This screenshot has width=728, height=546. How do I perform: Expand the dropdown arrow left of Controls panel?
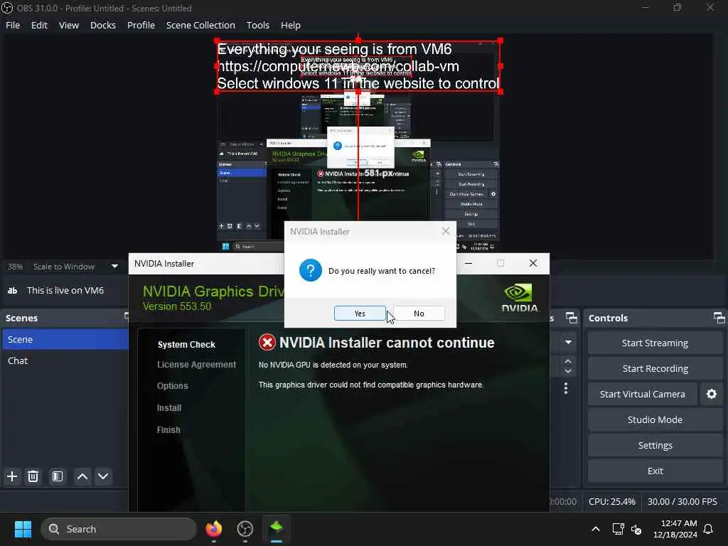coord(568,343)
